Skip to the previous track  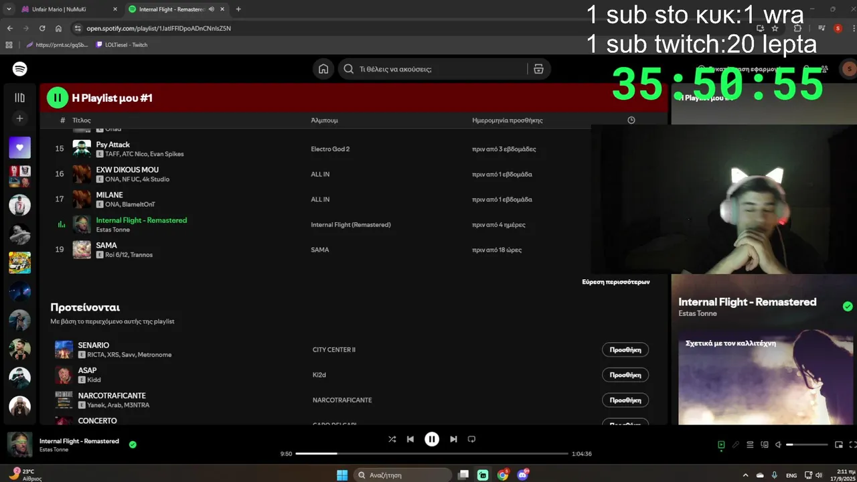(410, 439)
